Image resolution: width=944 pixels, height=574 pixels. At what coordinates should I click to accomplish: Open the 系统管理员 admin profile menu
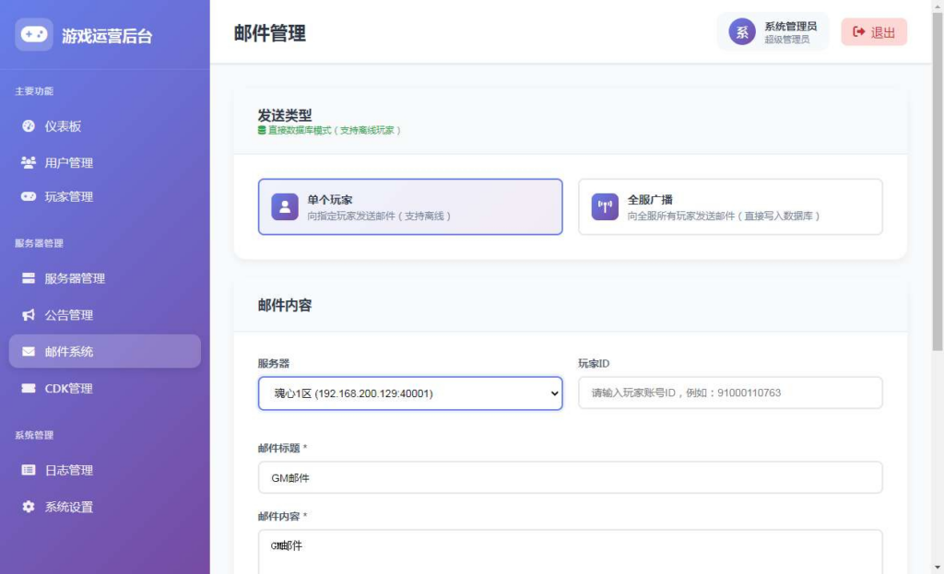click(773, 30)
